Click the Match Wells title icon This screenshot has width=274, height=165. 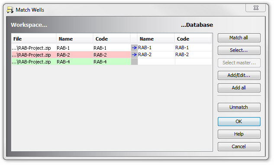(10, 10)
